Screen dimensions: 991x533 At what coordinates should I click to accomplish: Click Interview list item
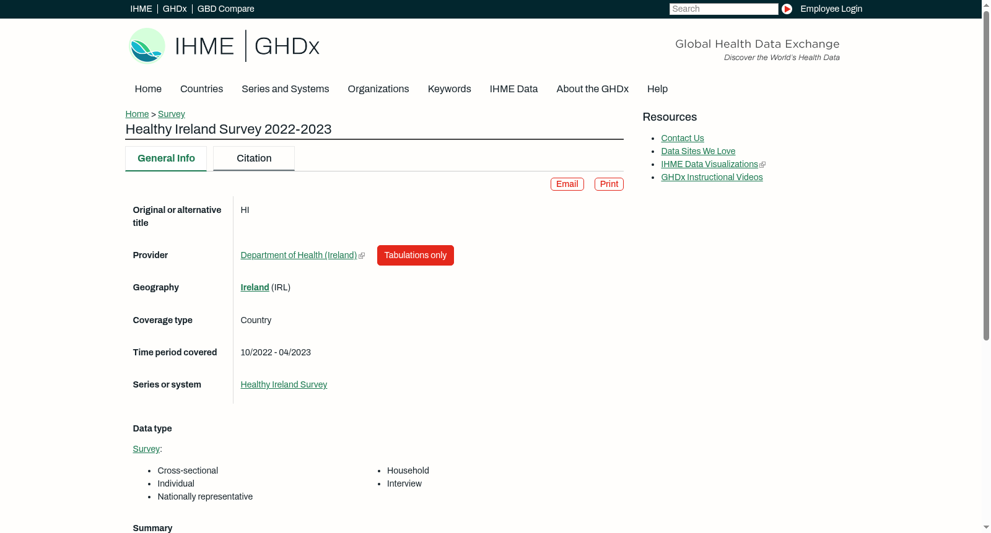pos(404,483)
